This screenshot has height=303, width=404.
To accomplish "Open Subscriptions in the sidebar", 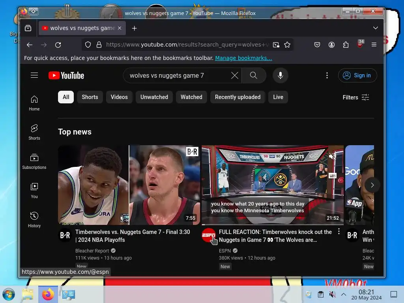I will pos(34,161).
